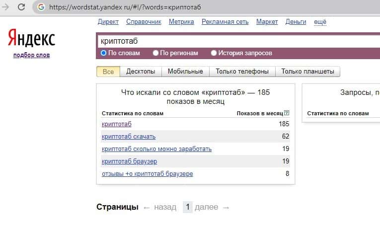Open the криптотаб keyword link
The width and height of the screenshot is (380, 234).
pos(117,124)
